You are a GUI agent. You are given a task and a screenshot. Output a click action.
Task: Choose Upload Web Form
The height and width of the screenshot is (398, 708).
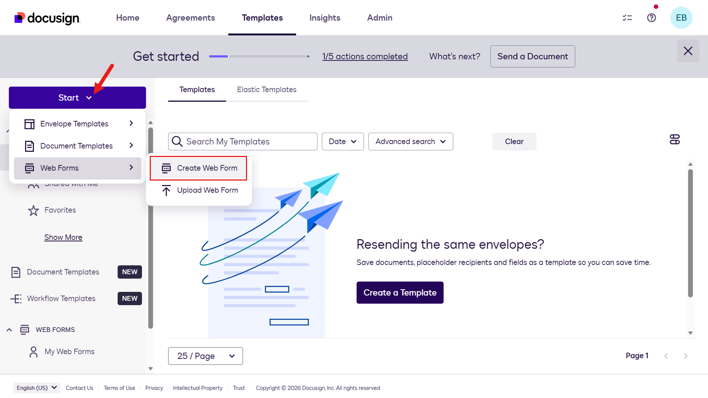198,190
